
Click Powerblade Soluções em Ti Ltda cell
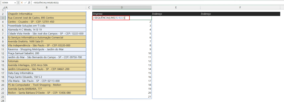pos(47,26)
